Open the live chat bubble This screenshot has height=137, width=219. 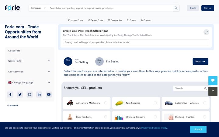tap(213, 80)
